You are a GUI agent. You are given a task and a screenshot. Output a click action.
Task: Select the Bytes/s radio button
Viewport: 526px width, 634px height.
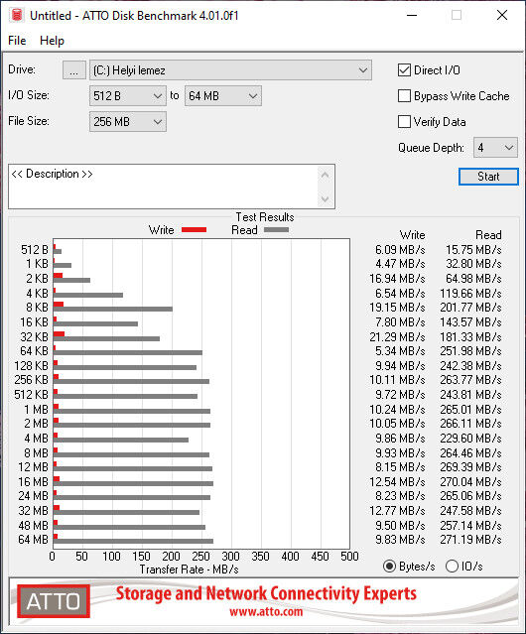point(389,567)
